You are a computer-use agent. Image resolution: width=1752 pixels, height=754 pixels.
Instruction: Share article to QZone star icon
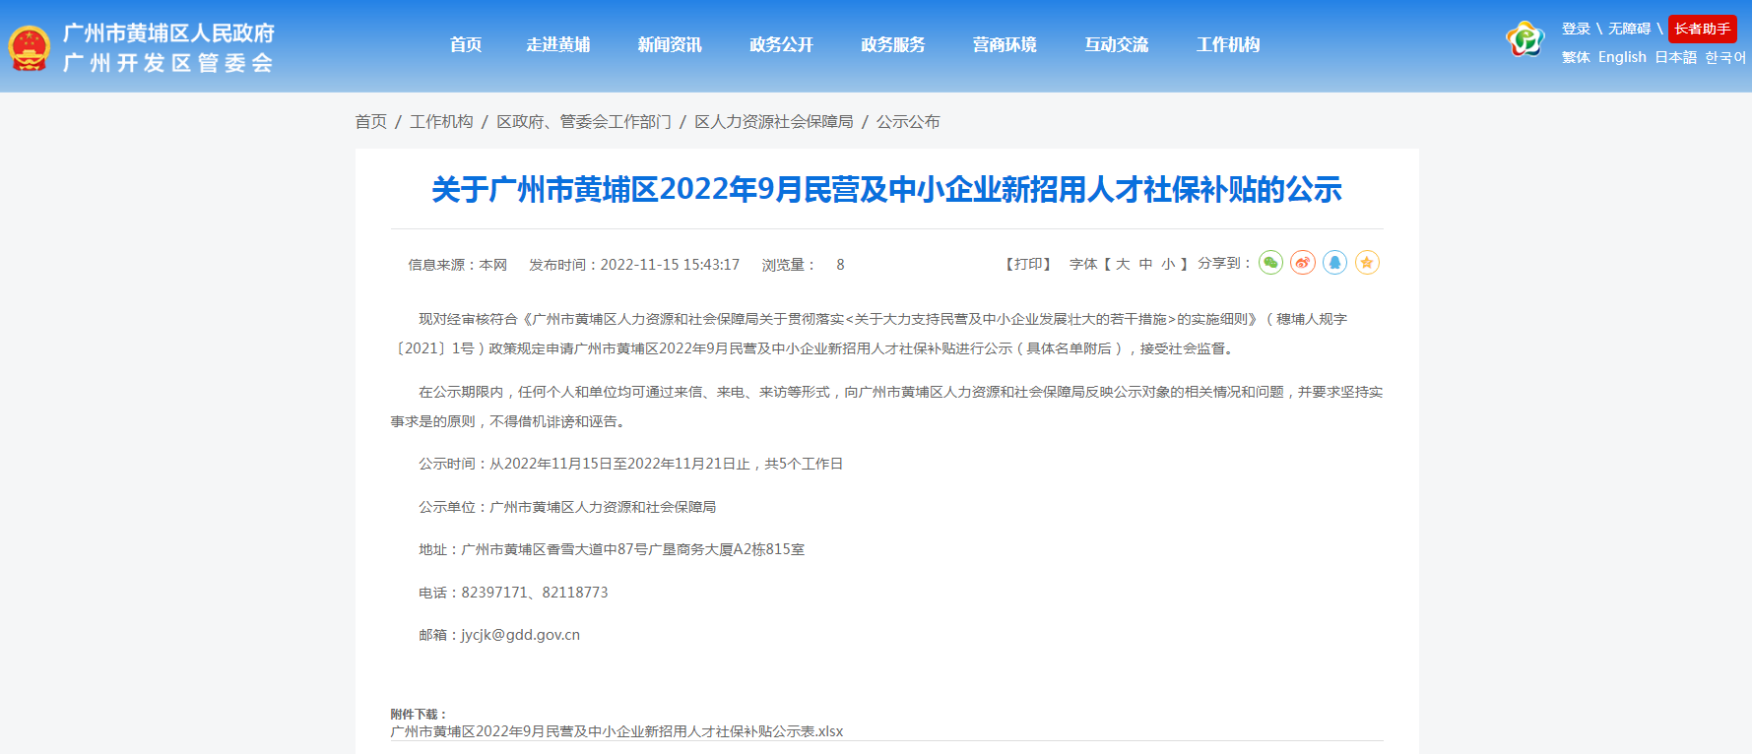tap(1367, 263)
